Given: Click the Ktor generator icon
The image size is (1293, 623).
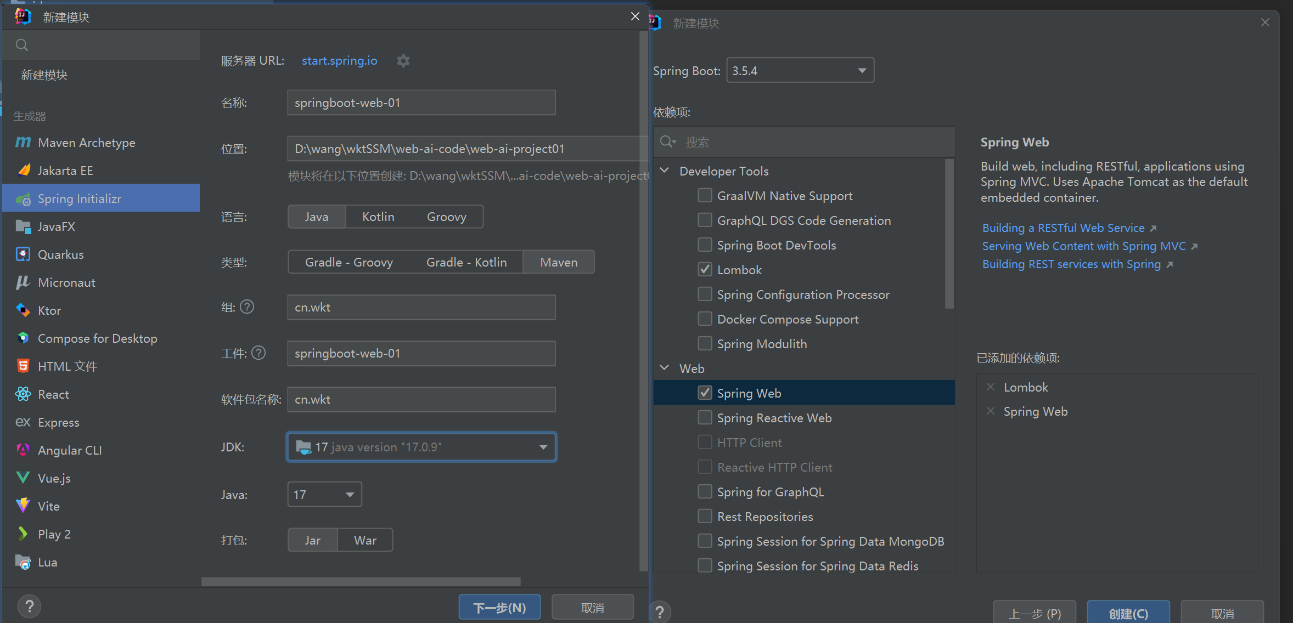Looking at the screenshot, I should point(23,310).
